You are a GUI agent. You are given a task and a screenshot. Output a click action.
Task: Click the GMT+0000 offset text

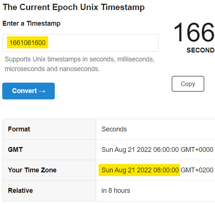[x=197, y=150]
